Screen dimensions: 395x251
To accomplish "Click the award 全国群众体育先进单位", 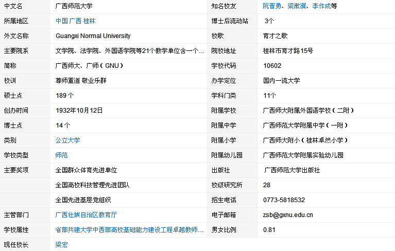I will click(86, 170).
